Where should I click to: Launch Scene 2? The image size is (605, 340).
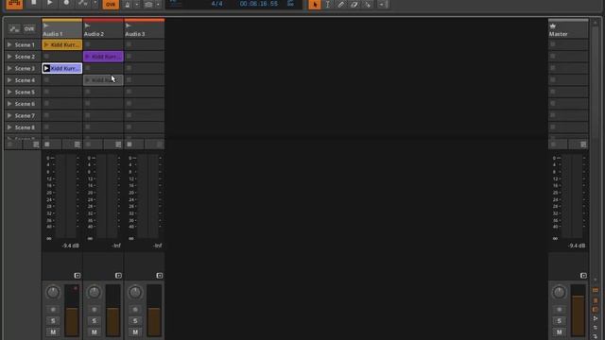click(x=9, y=57)
